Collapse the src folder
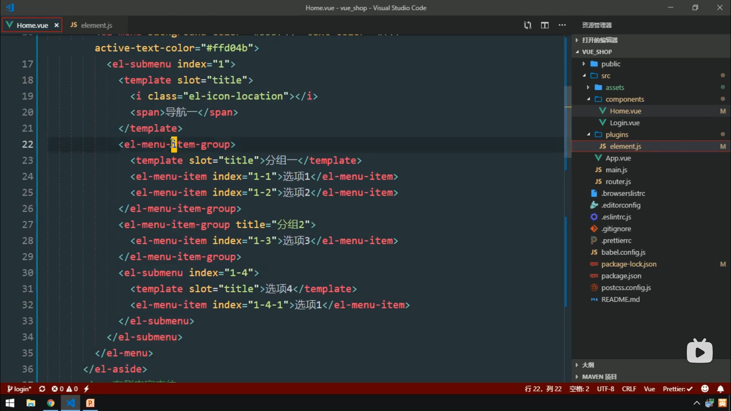Viewport: 731px width, 411px height. point(605,76)
